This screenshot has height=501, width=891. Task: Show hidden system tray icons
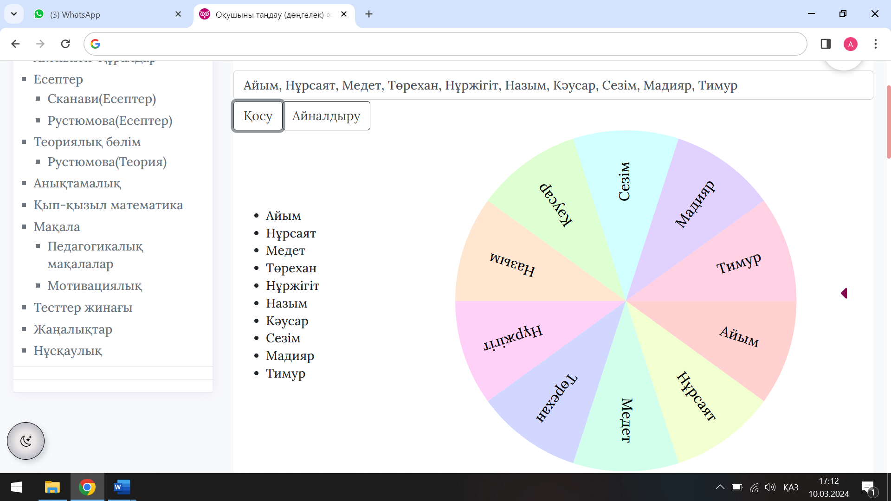[720, 487]
